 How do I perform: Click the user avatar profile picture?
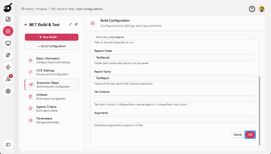pyautogui.click(x=262, y=9)
